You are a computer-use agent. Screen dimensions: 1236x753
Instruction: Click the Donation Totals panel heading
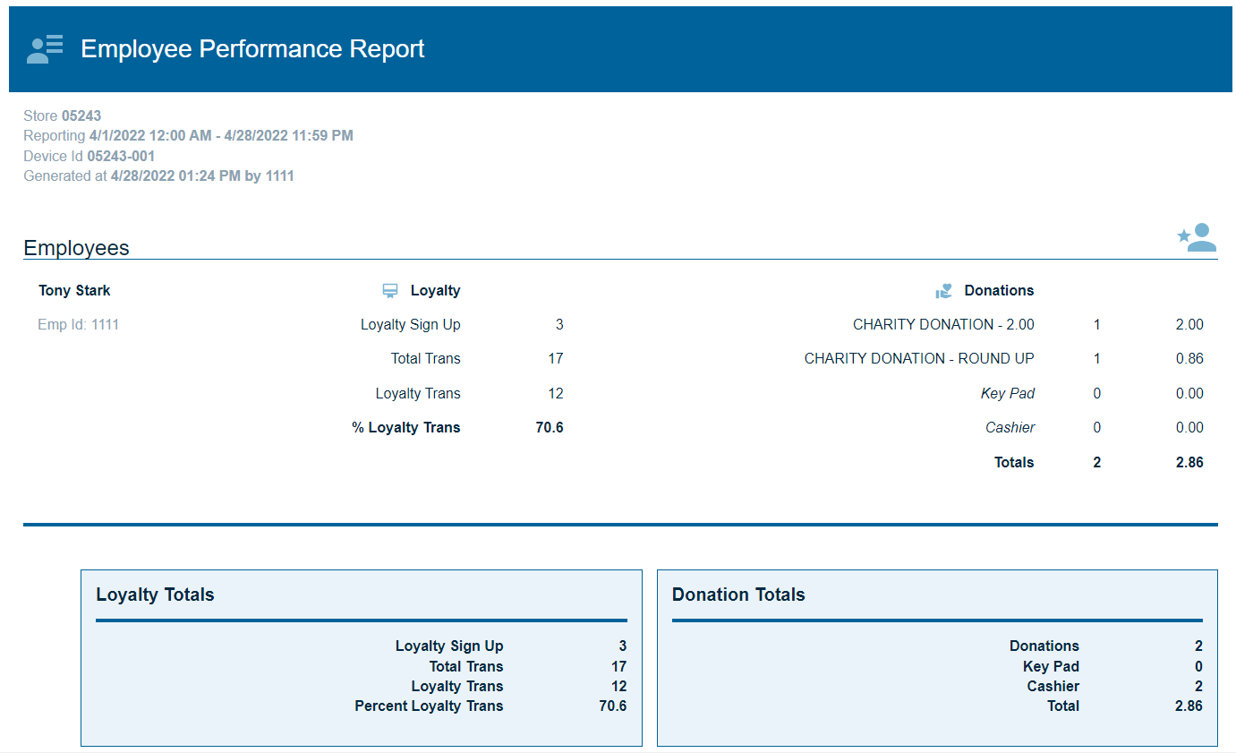(738, 595)
